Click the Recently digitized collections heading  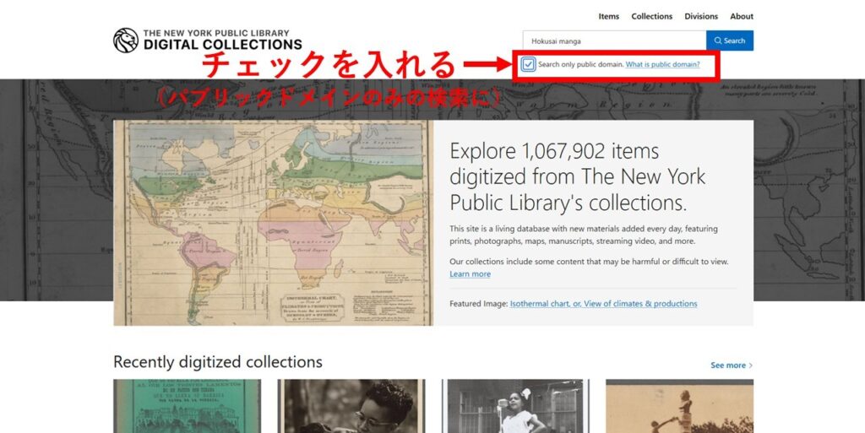click(x=218, y=362)
